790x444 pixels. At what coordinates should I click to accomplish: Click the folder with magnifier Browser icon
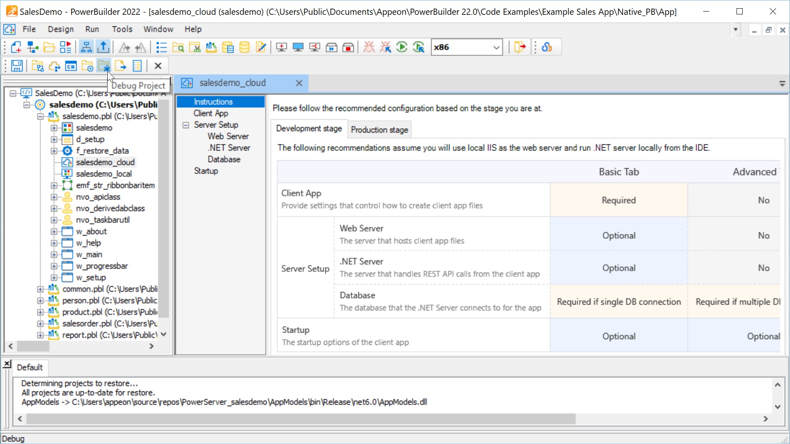point(178,47)
